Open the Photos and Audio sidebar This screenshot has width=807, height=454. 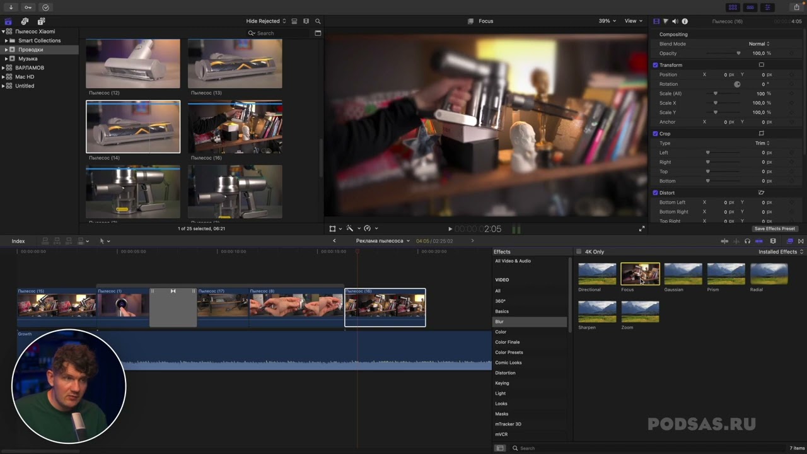tap(25, 21)
